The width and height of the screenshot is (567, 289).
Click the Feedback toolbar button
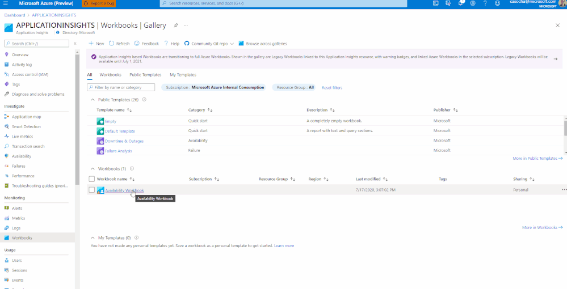(x=146, y=43)
